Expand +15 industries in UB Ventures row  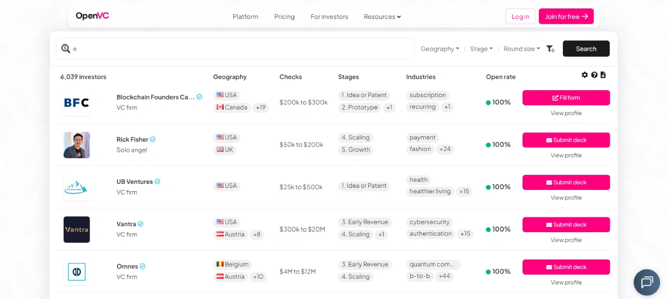(464, 191)
